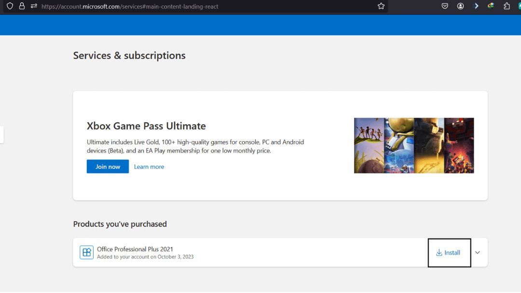Click the Xbox Game Pass games artwork
Screen dimensions: 521x293
414,146
